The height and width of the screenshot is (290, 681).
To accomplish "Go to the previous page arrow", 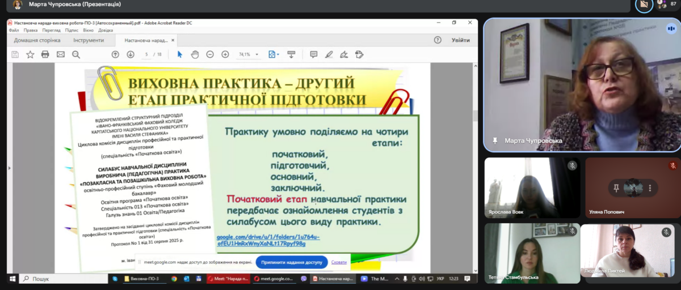I will tap(115, 54).
